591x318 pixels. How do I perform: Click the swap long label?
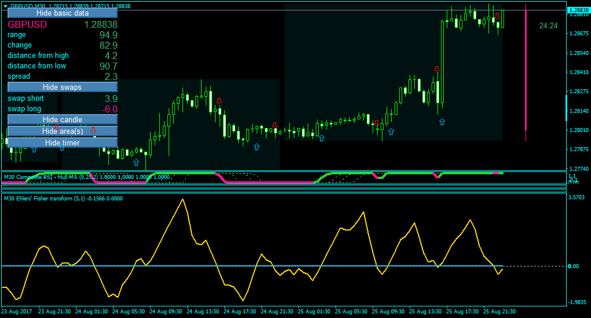(24, 109)
